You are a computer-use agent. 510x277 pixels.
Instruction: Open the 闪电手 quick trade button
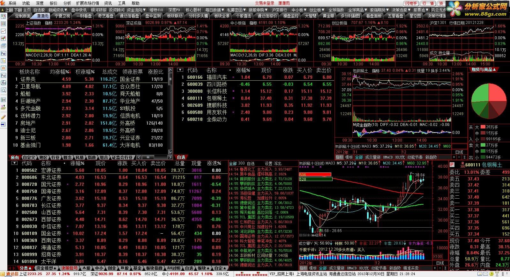pyautogui.click(x=411, y=3)
